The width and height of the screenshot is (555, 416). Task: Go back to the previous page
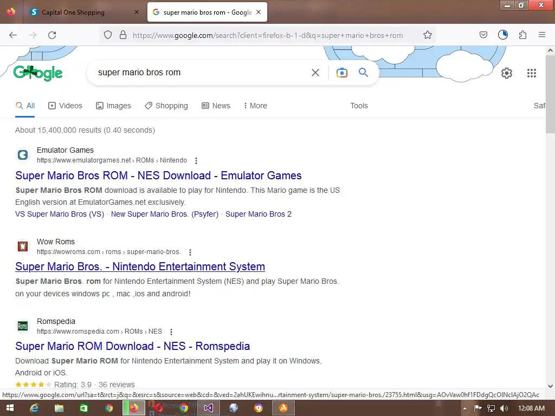13,35
